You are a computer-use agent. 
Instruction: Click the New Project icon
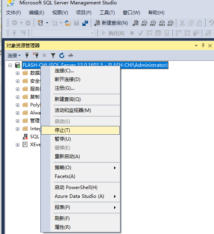[40, 23]
